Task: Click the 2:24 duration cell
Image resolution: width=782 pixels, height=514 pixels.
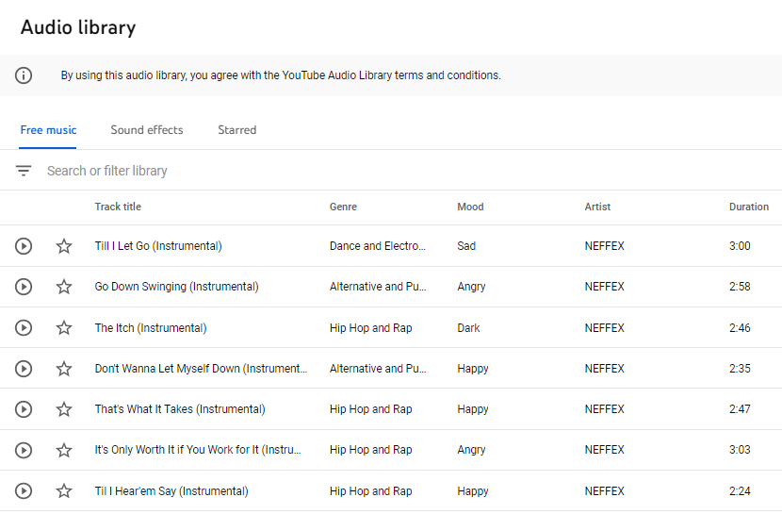Action: pos(740,491)
